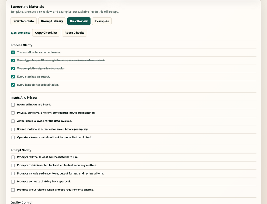
Task: Uncheck 'The completion signal is observable'
Action: (13, 69)
